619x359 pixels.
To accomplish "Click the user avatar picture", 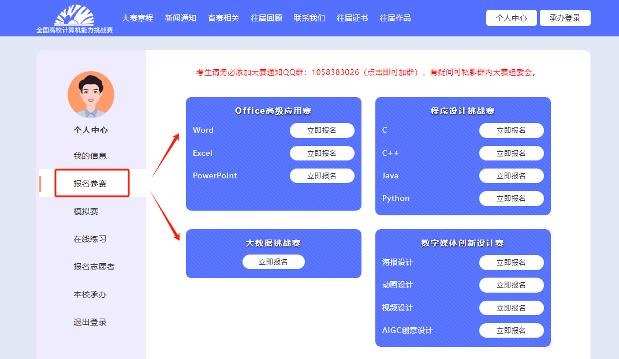I will click(91, 95).
